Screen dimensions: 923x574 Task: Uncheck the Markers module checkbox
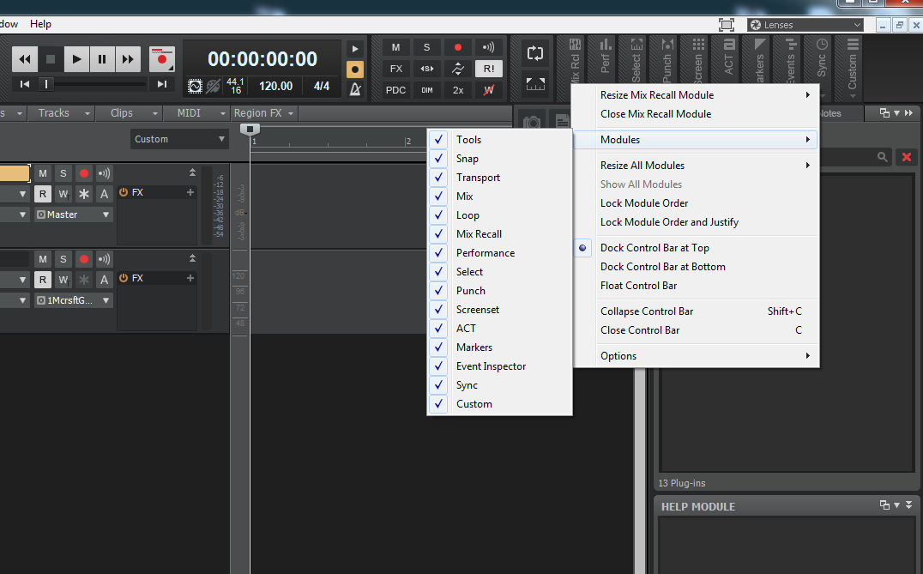coord(439,347)
